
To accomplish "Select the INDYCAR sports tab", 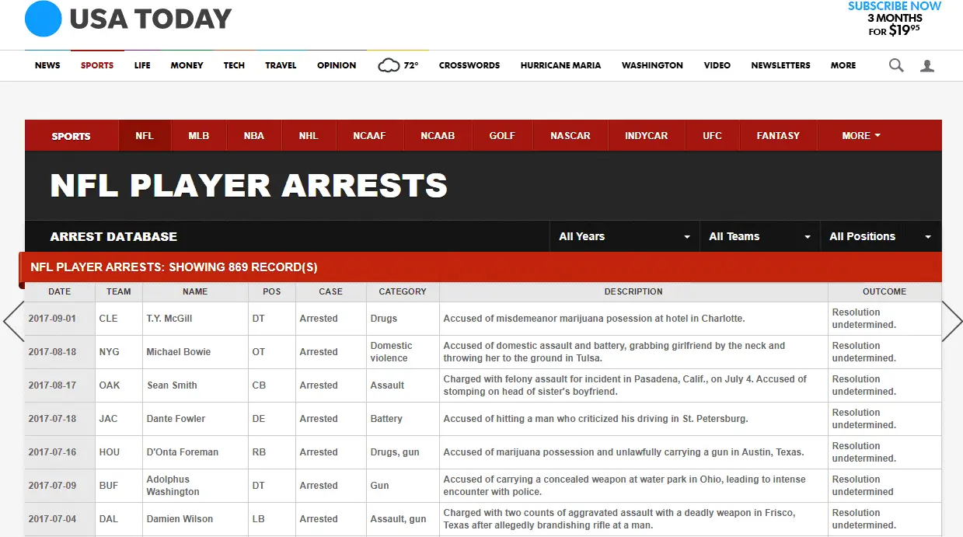I will tap(647, 135).
